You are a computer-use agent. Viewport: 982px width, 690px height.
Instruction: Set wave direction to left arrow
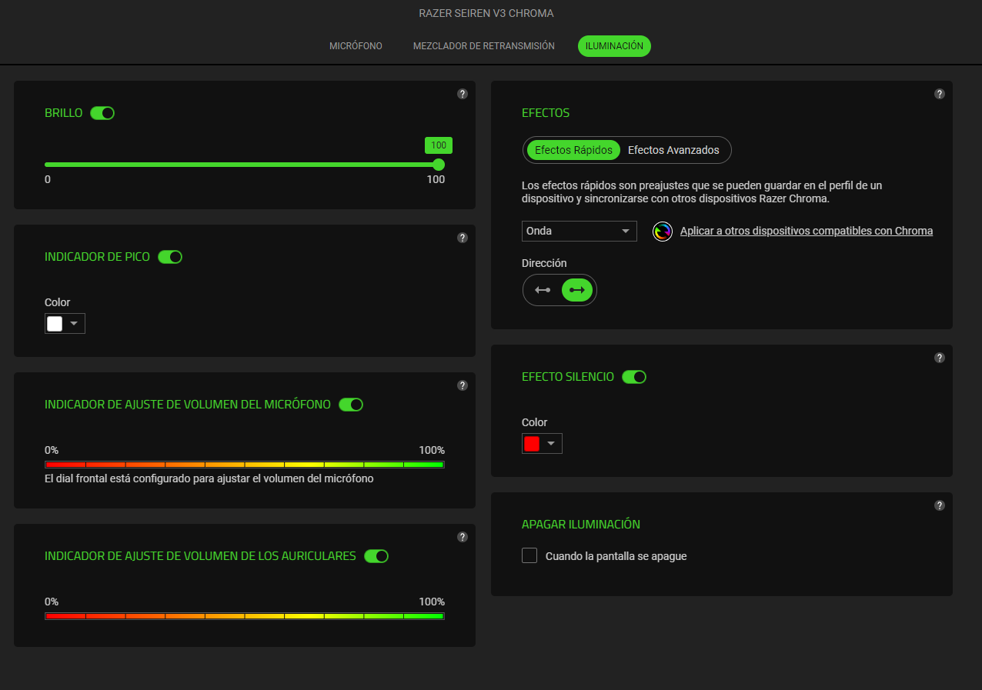[543, 290]
